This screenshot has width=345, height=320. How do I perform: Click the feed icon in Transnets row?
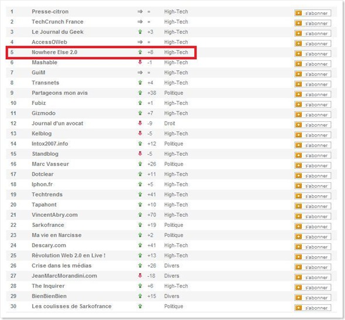[299, 84]
